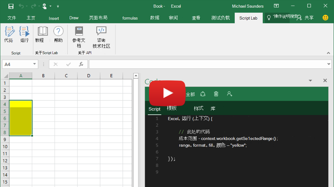Toggle Touch/Mouse mode icon
Image resolution: width=334 pixels, height=187 pixels.
pyautogui.click(x=44, y=6)
